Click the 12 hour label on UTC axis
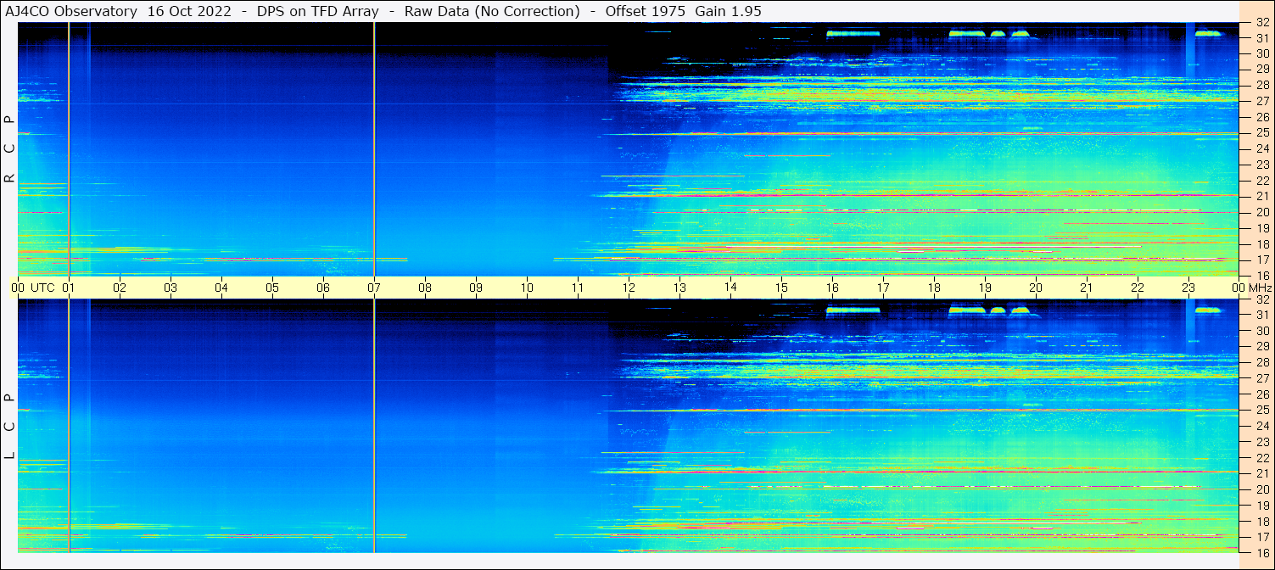The width and height of the screenshot is (1275, 570). click(x=629, y=288)
